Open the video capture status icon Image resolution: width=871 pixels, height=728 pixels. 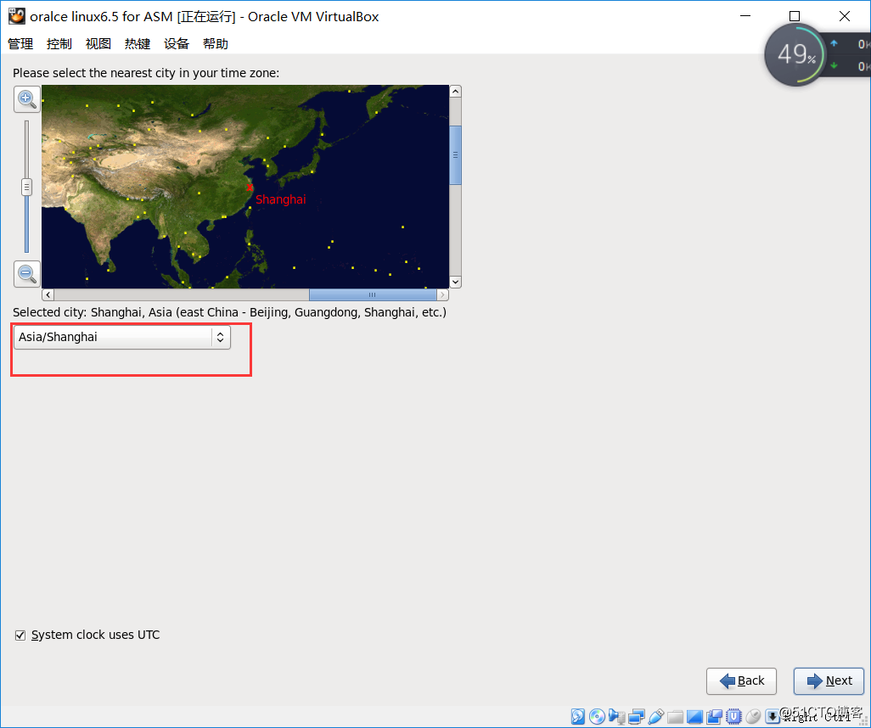click(x=714, y=716)
